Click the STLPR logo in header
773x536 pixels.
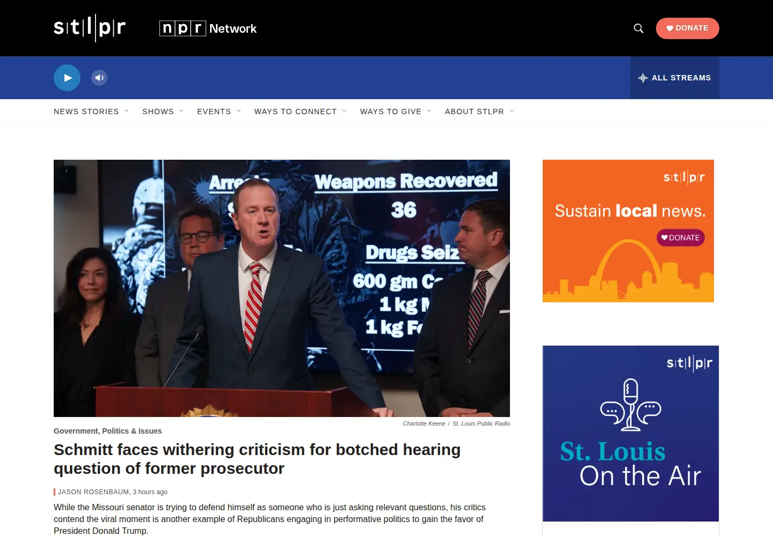point(90,28)
